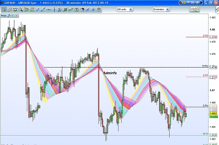The width and height of the screenshot is (219, 145).
Task: Click the D R1 1.4722 price label
Action: pos(213,77)
